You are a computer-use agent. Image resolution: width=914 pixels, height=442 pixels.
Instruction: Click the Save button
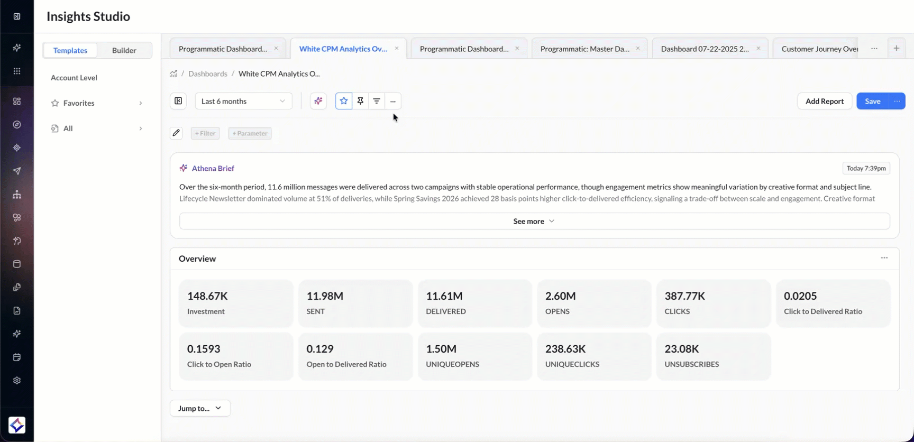point(873,101)
